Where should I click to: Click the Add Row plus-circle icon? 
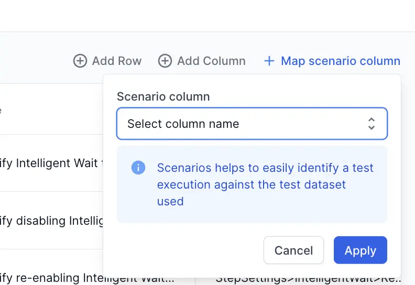80,61
